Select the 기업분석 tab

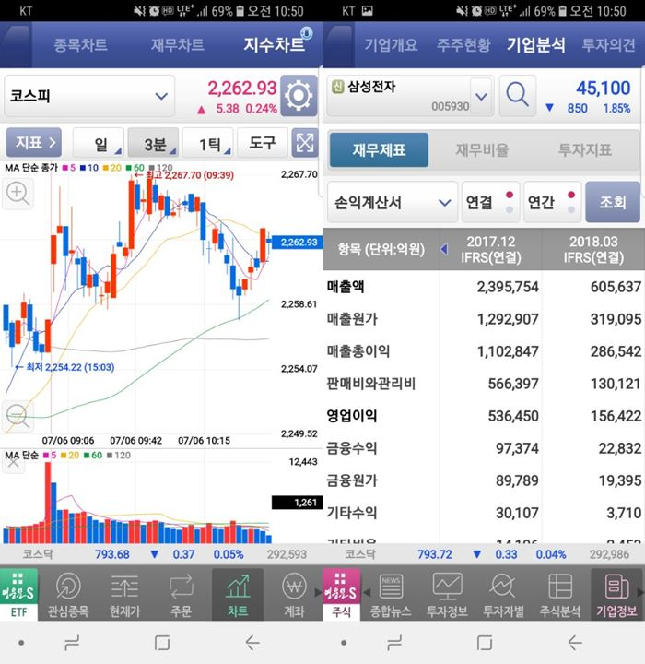pos(535,45)
